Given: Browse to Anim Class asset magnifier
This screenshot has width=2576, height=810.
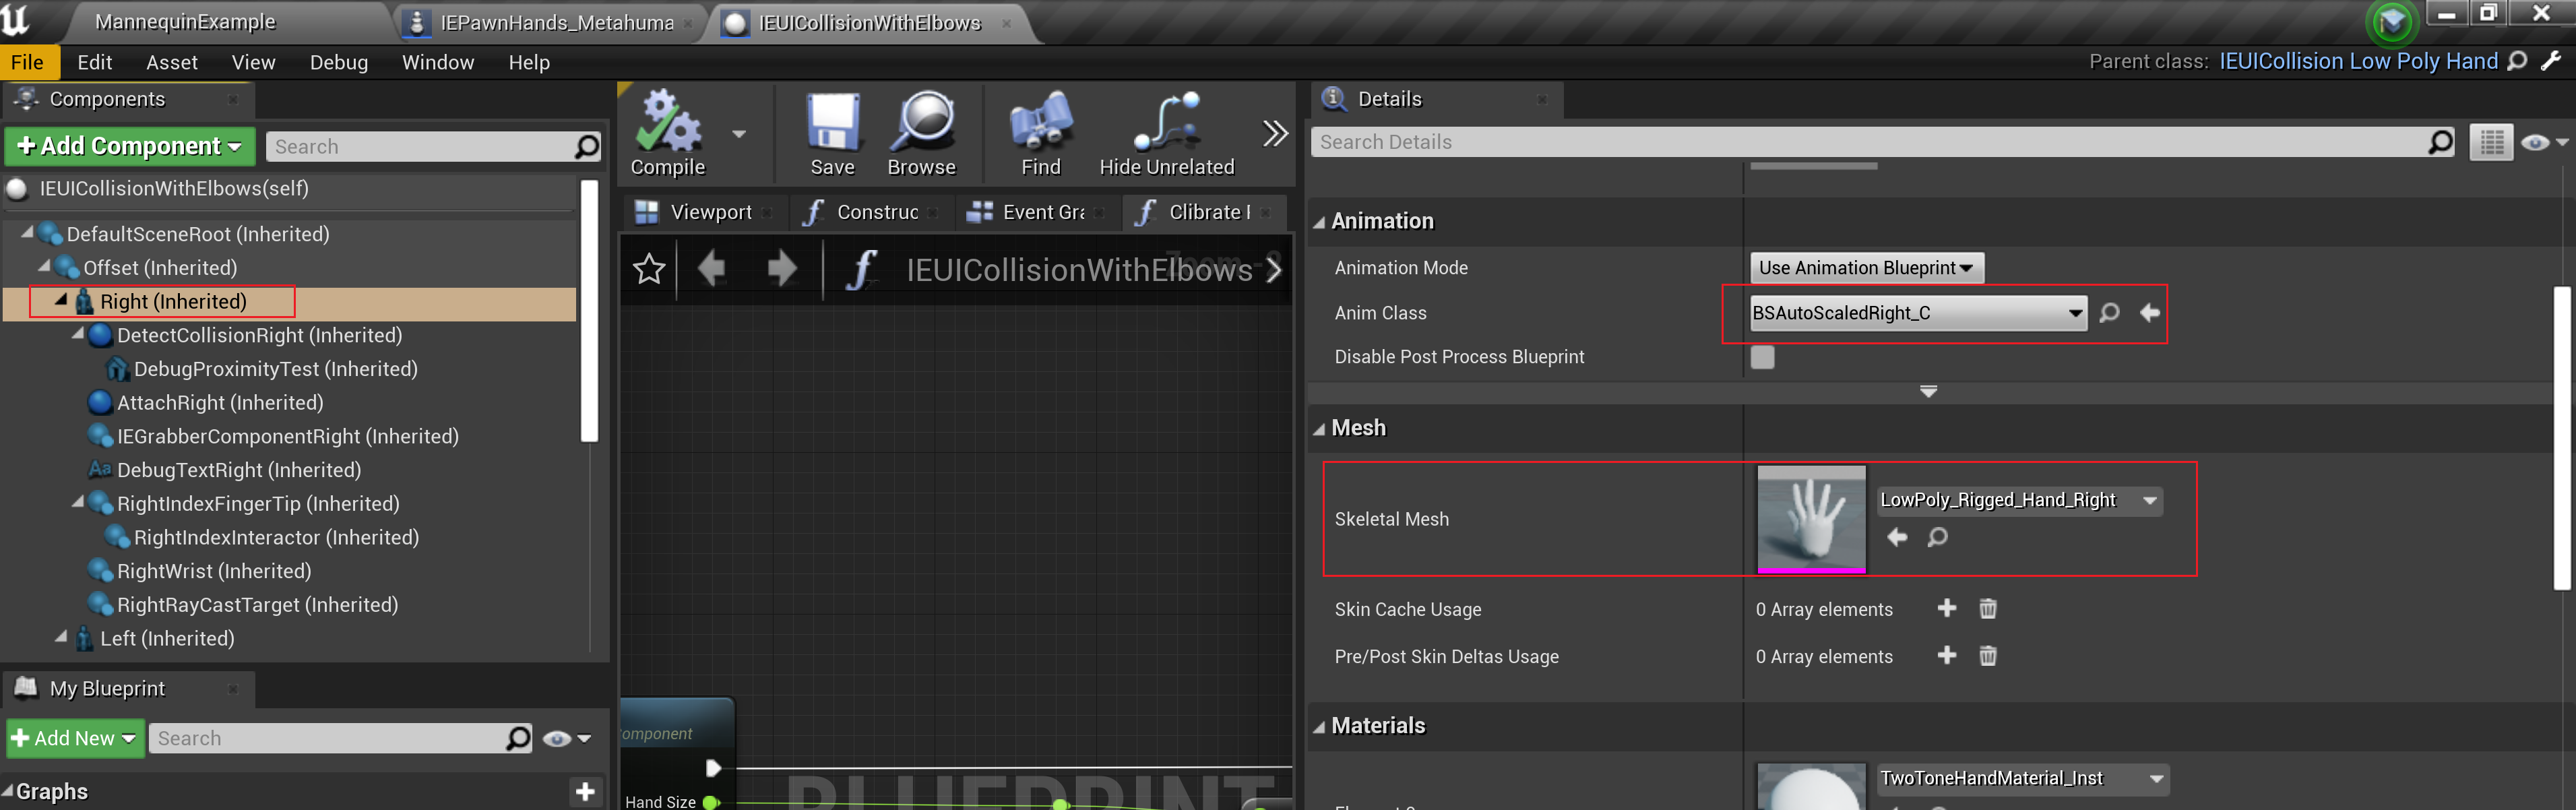Looking at the screenshot, I should (x=2109, y=313).
